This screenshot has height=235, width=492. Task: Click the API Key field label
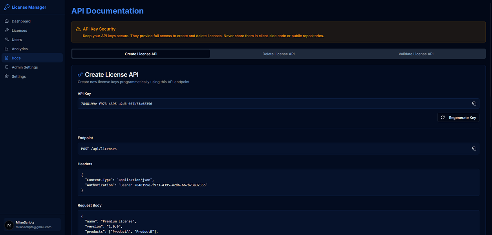point(84,94)
